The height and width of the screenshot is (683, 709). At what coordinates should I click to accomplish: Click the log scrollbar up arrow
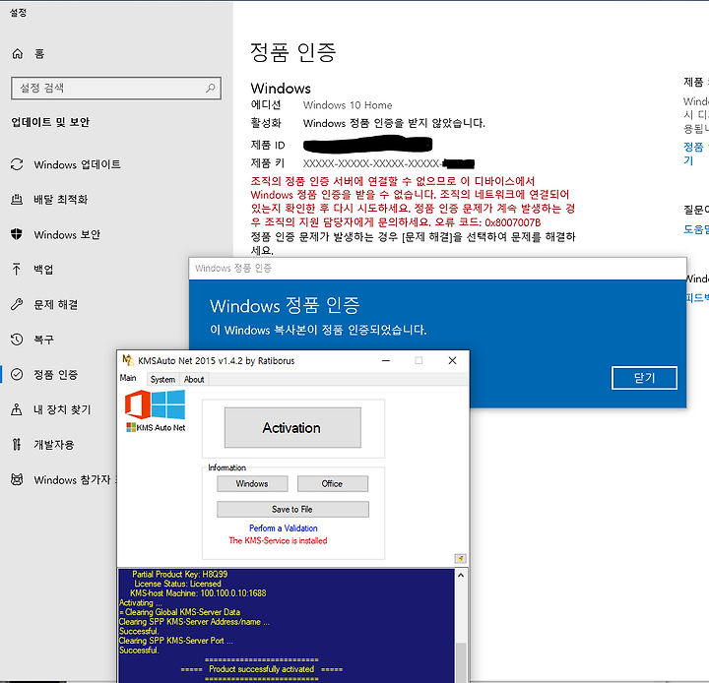point(460,576)
